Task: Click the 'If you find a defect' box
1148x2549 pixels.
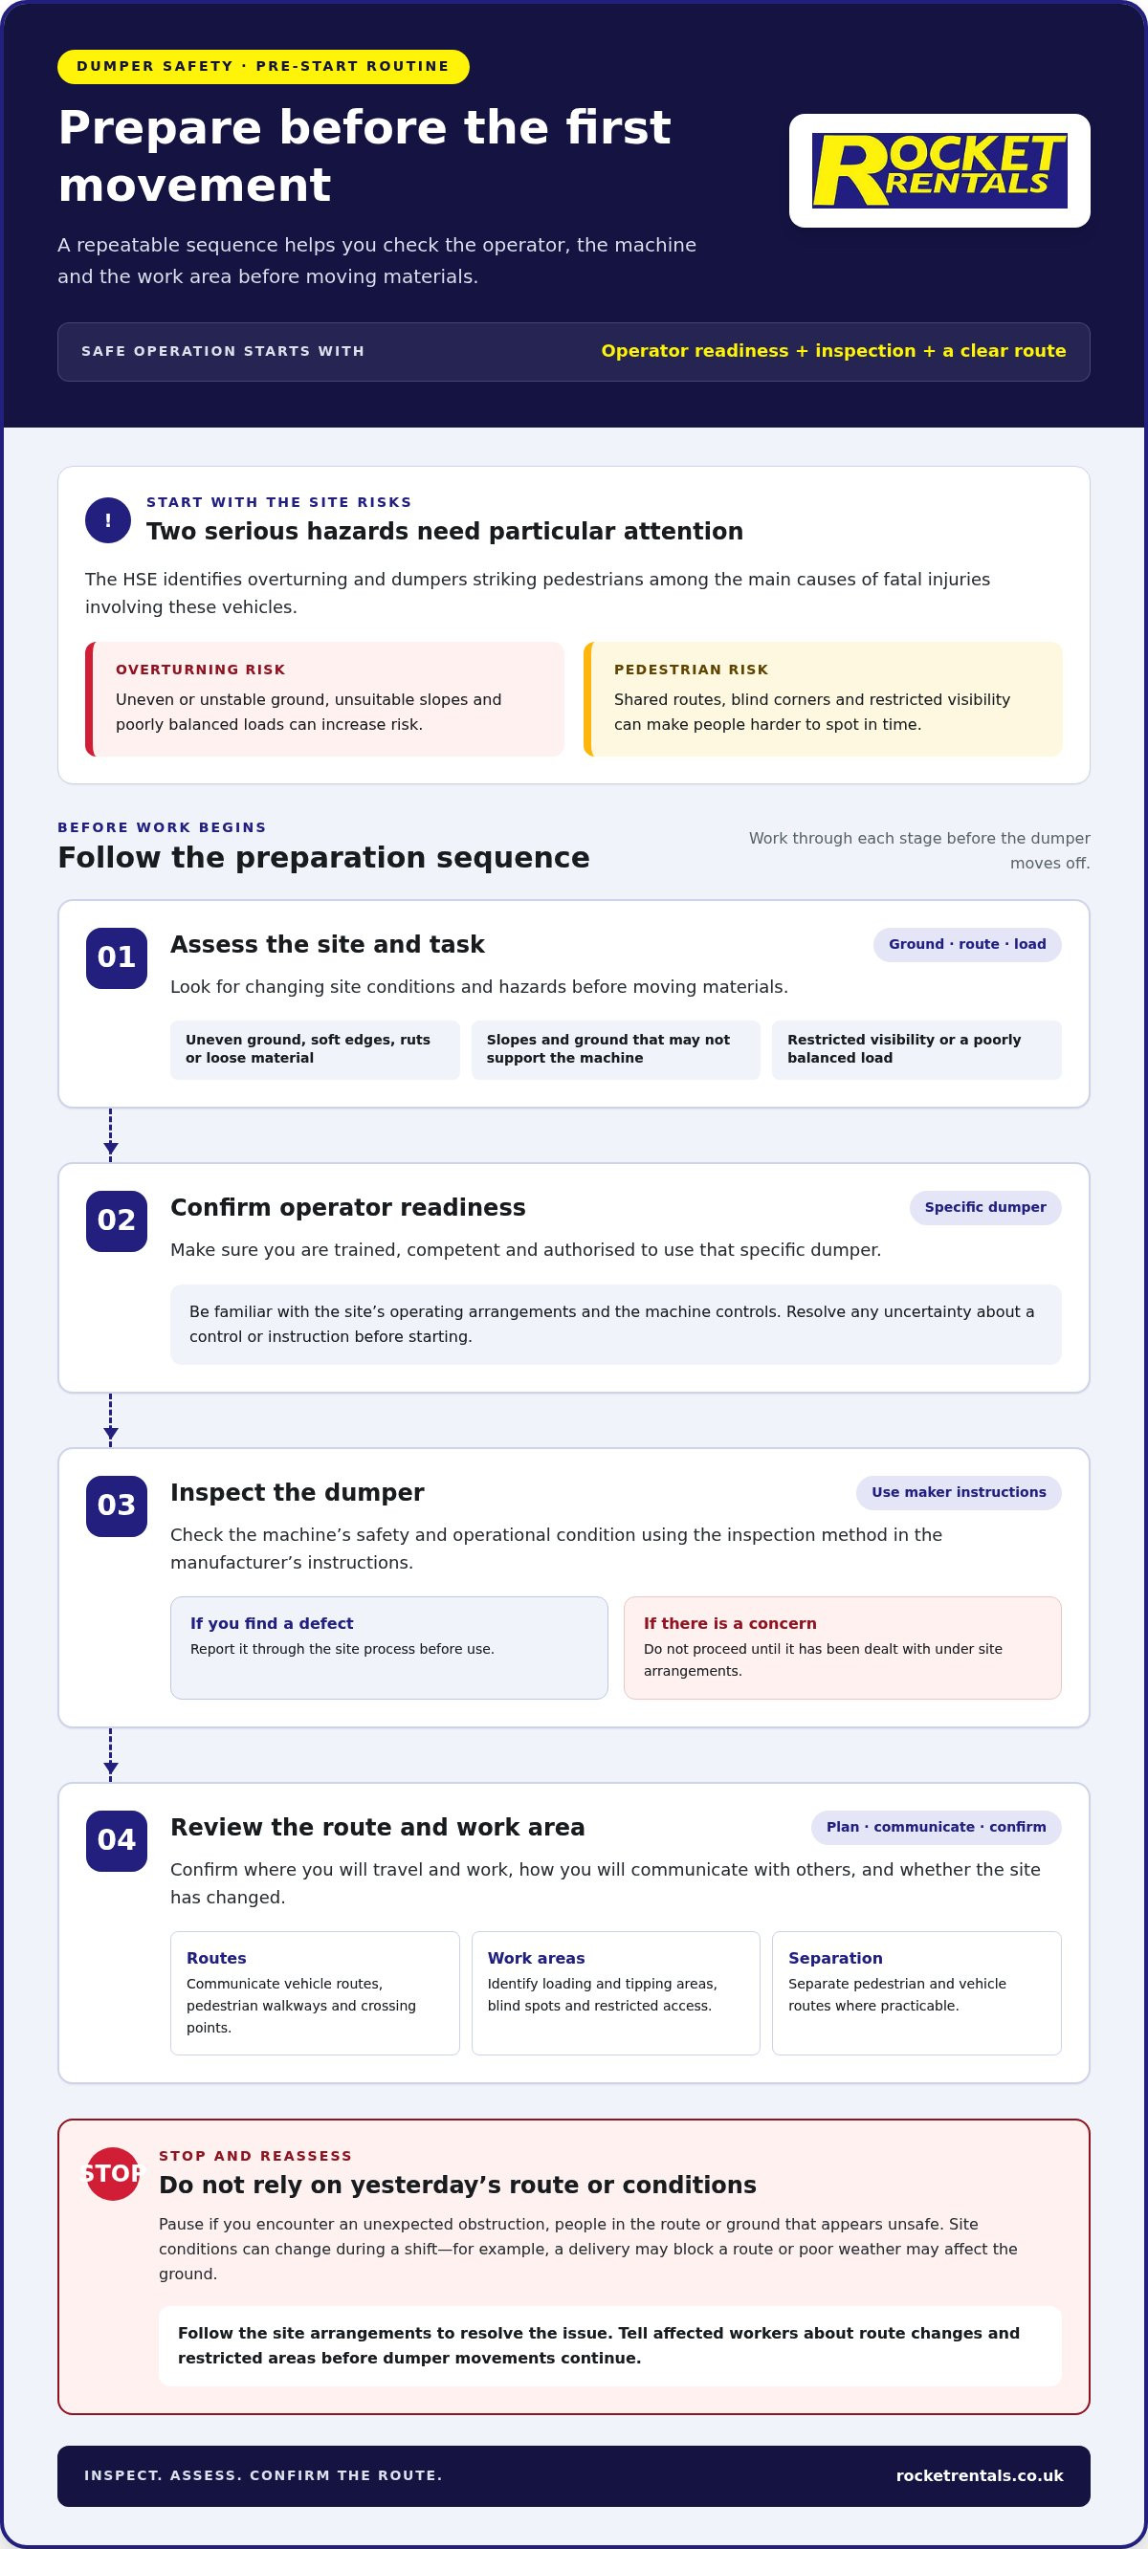Action: (389, 1648)
